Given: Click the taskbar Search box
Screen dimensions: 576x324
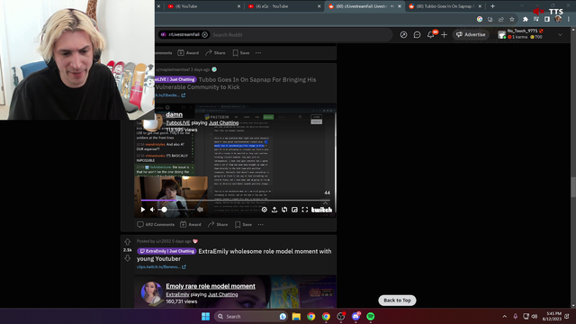Looking at the screenshot, I should coord(251,316).
